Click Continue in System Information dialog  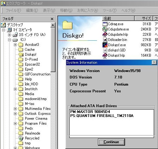click(x=111, y=142)
